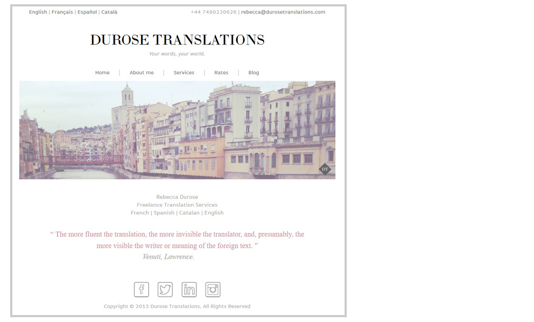Viewport: 534px width, 322px height.
Task: Open the Twitter social icon
Action: tap(165, 290)
